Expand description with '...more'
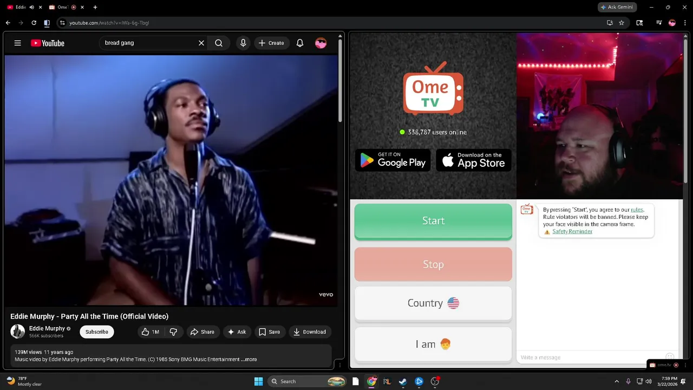Image resolution: width=693 pixels, height=390 pixels. coord(249,359)
